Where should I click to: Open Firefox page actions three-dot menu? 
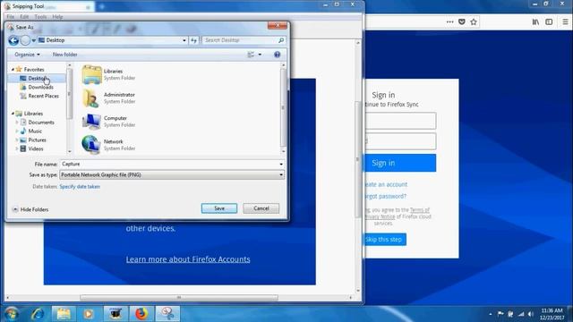[x=449, y=21]
